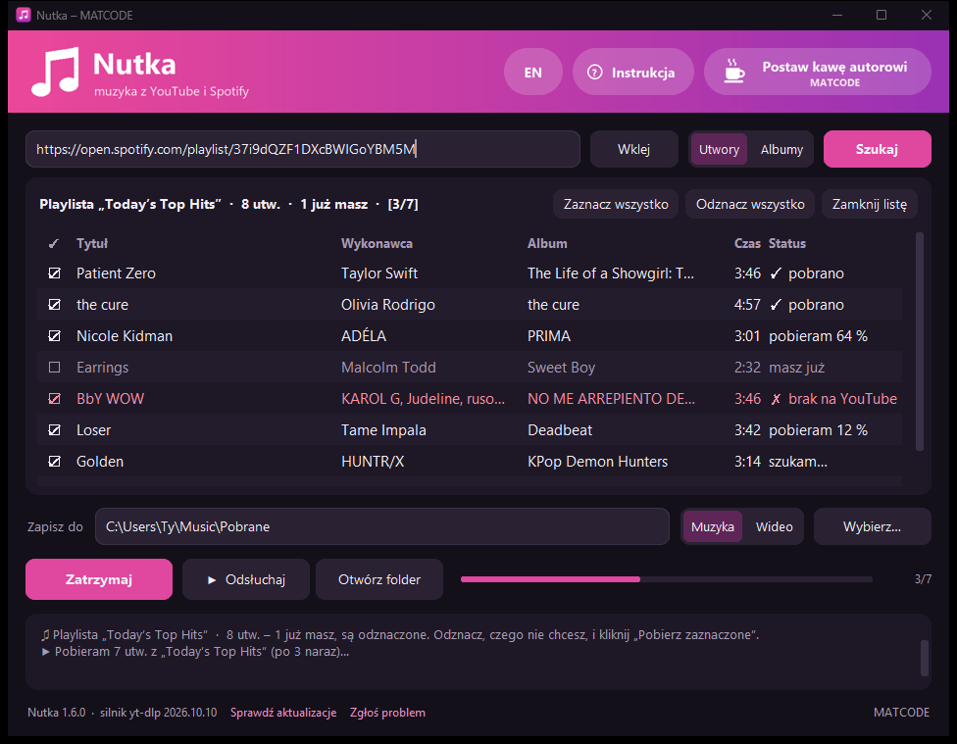Switch language with EN button
This screenshot has width=957, height=744.
[532, 72]
